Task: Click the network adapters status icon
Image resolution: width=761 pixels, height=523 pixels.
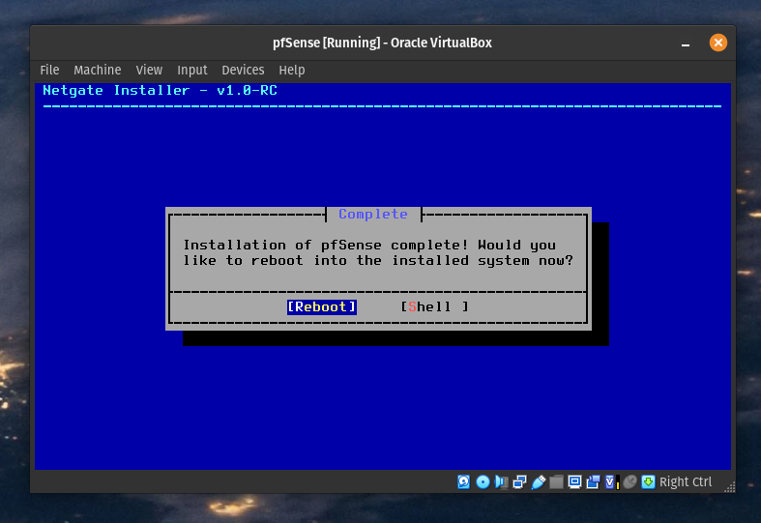Action: tap(519, 481)
